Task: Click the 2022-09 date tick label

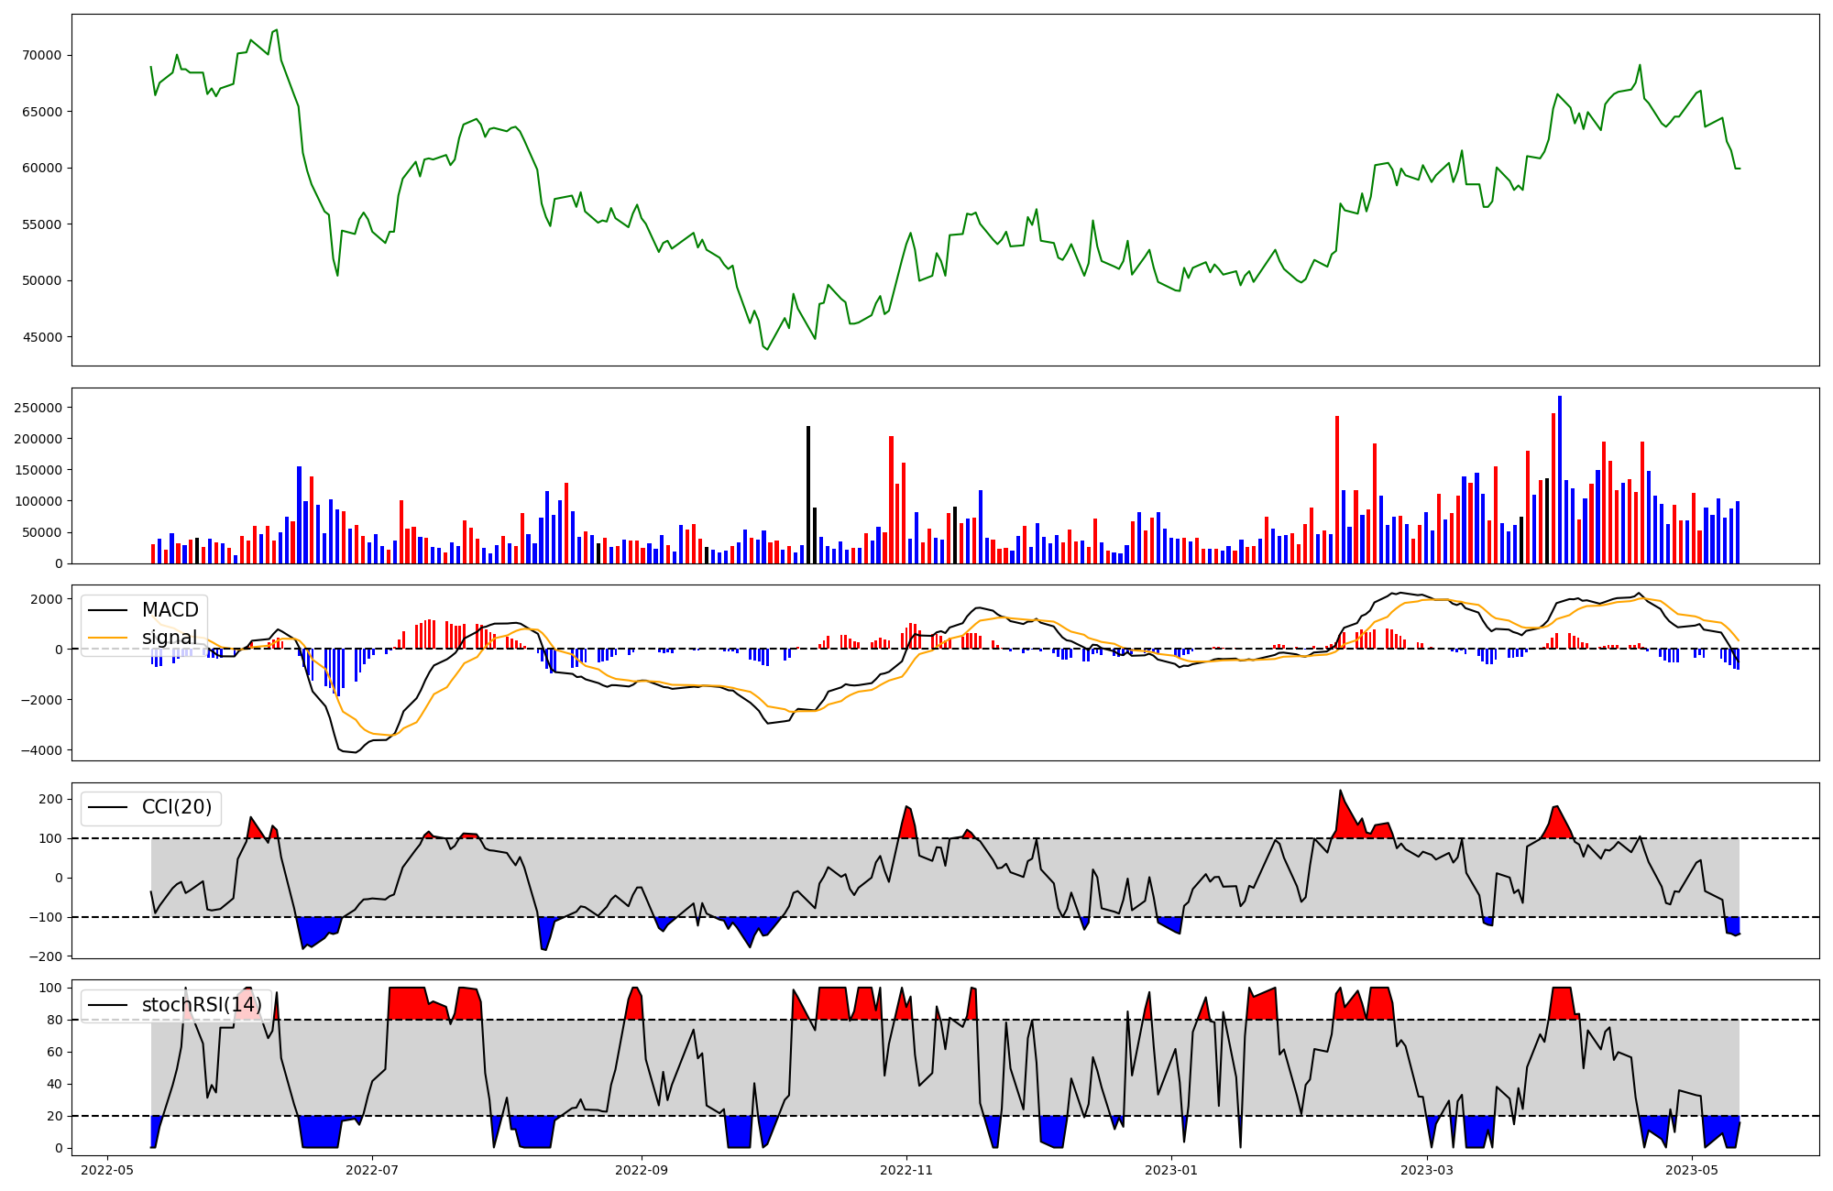Action: tap(641, 1170)
